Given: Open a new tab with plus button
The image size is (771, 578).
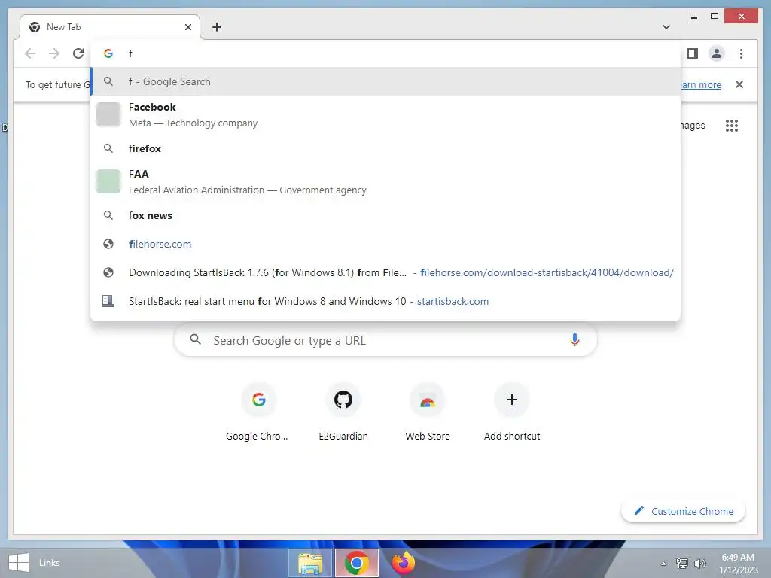Looking at the screenshot, I should pyautogui.click(x=217, y=27).
